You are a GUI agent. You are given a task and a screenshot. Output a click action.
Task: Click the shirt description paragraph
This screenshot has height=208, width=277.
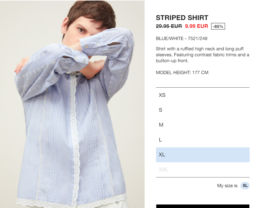pos(203,55)
